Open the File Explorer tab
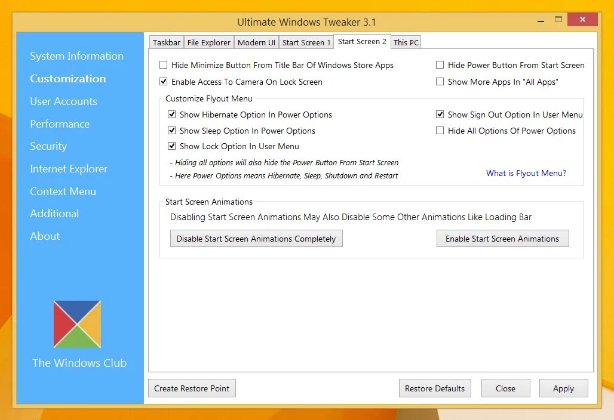This screenshot has height=420, width=614. 208,42
